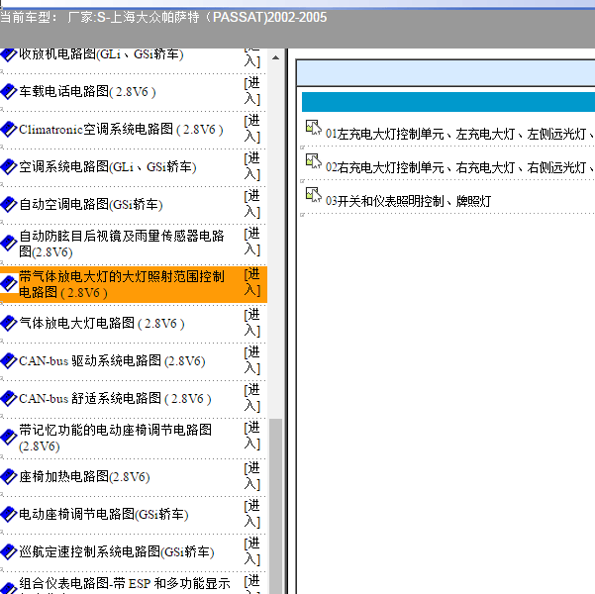
Task: Click the book icon beside CAN-bus 舒适系统电路图
Action: (8, 399)
